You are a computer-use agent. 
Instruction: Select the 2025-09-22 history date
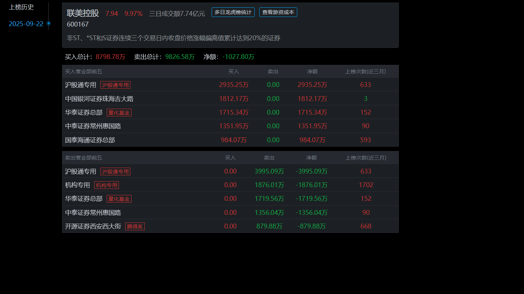click(x=26, y=24)
